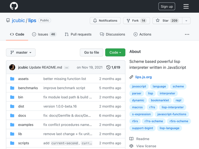Open the master branch selector
The height and width of the screenshot is (149, 199).
click(21, 52)
